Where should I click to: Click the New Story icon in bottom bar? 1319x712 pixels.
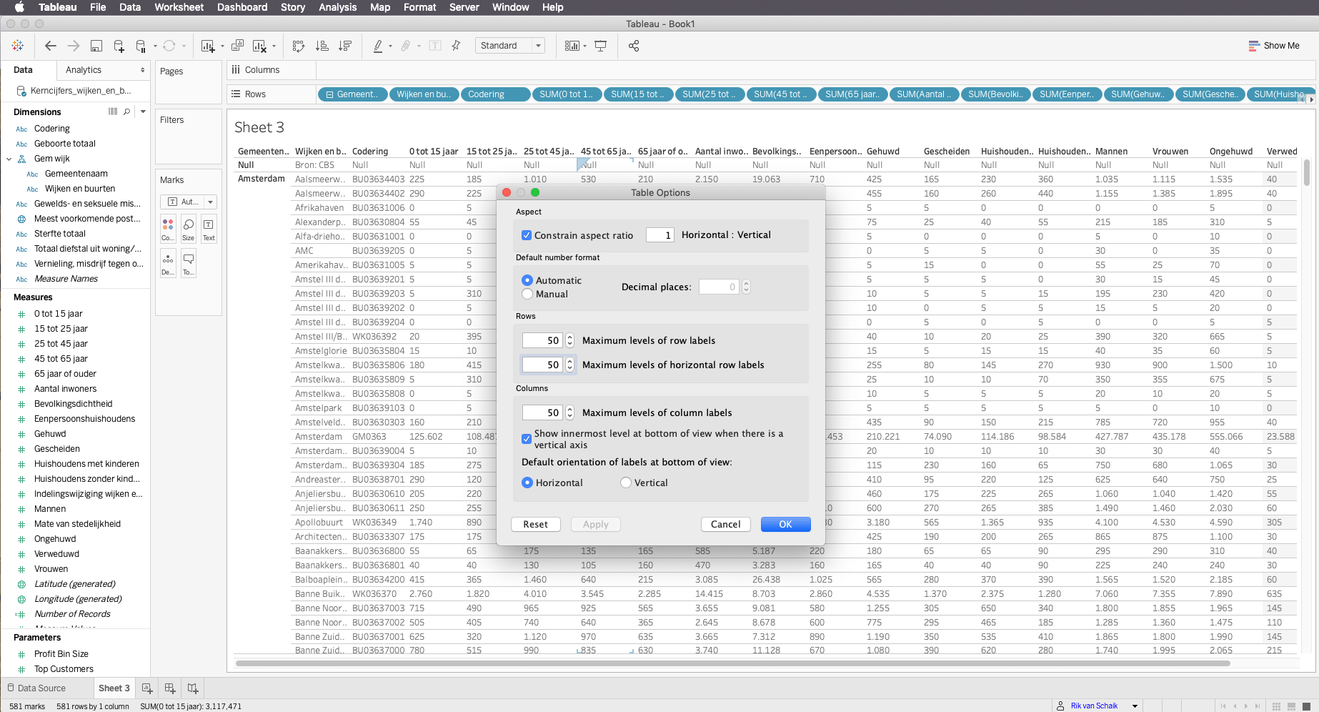[193, 688]
